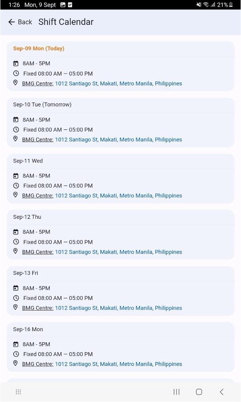The height and width of the screenshot is (402, 241).
Task: Tap the calendar icon in Sep-12 card
Action: 16,232
